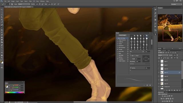The height and width of the screenshot is (103, 183).
Task: Switch to the Channels tab
Action: (x=164, y=50)
